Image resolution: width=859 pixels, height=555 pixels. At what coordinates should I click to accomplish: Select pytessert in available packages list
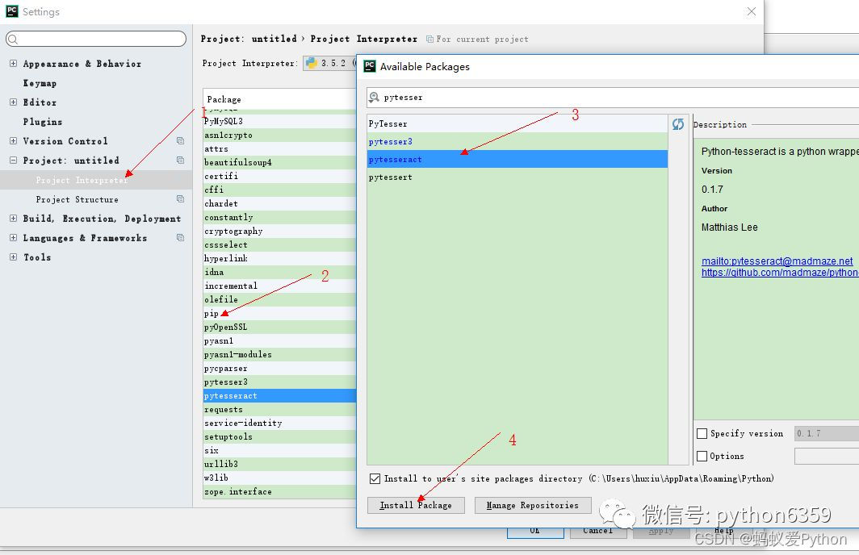517,177
